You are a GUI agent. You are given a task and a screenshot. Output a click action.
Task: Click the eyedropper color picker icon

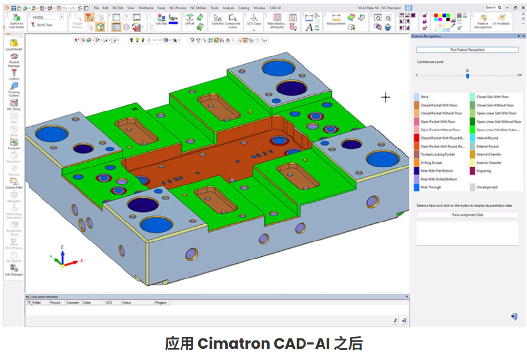pyautogui.click(x=453, y=26)
